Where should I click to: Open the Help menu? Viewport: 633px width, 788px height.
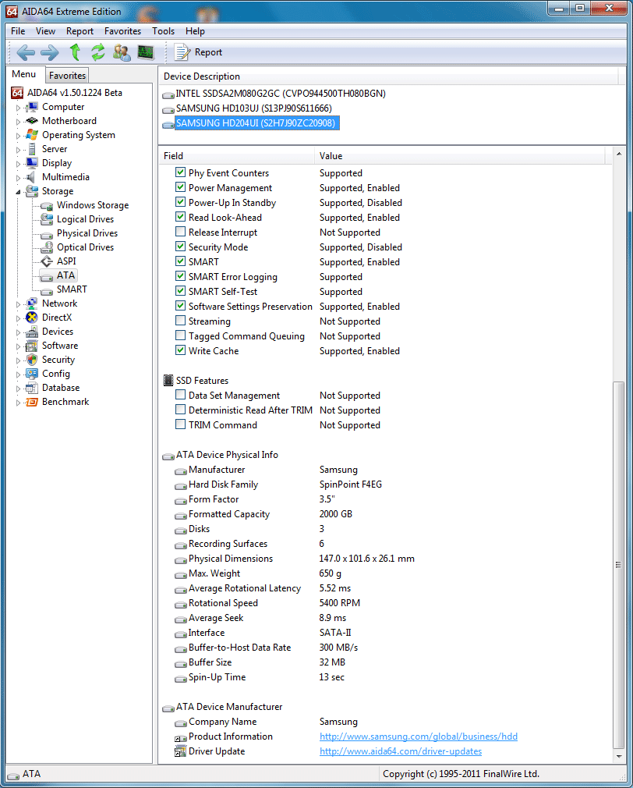[x=195, y=31]
